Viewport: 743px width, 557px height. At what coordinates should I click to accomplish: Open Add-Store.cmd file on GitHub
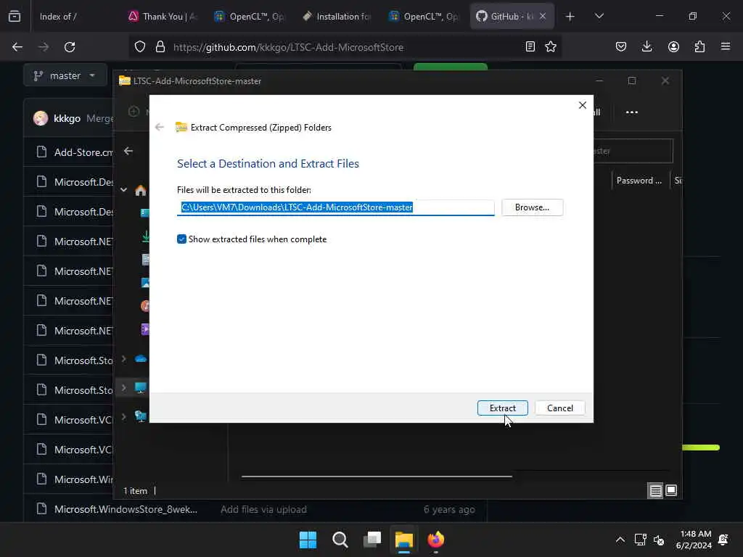(x=83, y=152)
